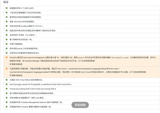
Task: Click the text "无用户或组缺失。"
Action: click(x=16, y=44)
